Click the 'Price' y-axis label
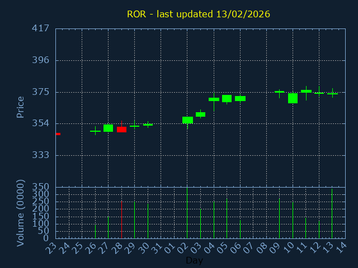The width and height of the screenshot is (358, 268). [x=21, y=107]
